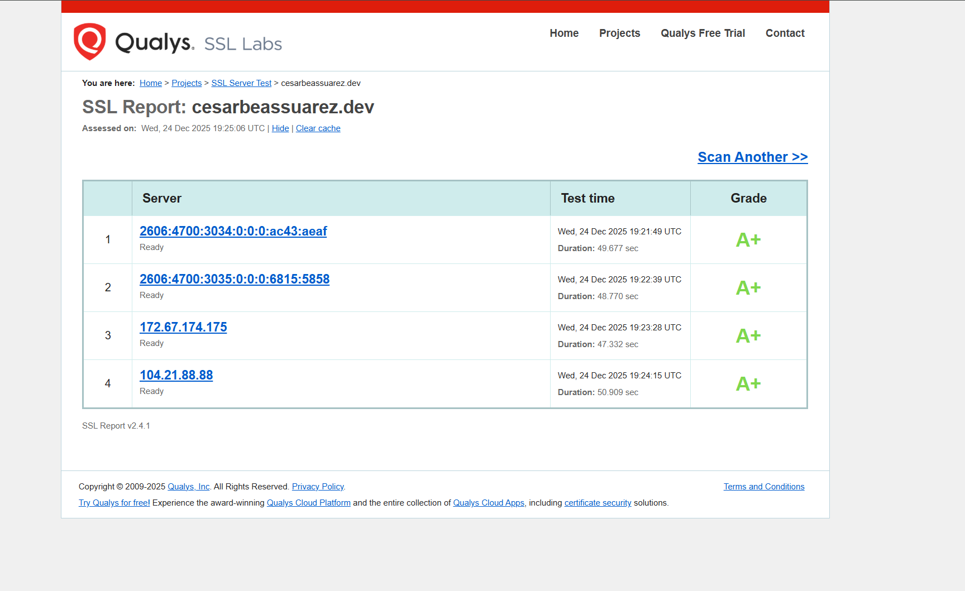
Task: Click Home in the breadcrumb trail
Action: (x=150, y=83)
